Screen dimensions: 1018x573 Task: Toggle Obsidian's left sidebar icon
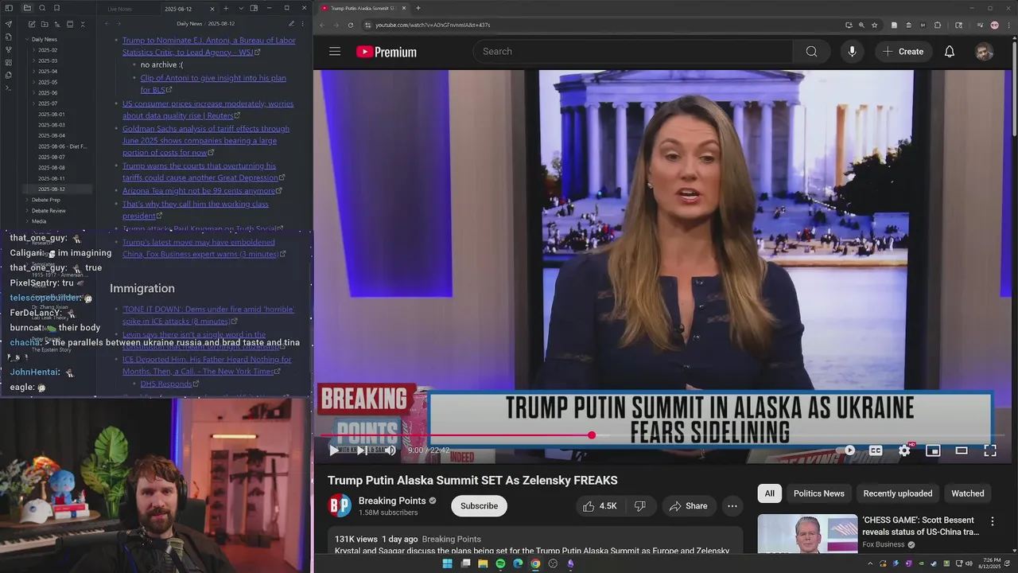pyautogui.click(x=9, y=8)
